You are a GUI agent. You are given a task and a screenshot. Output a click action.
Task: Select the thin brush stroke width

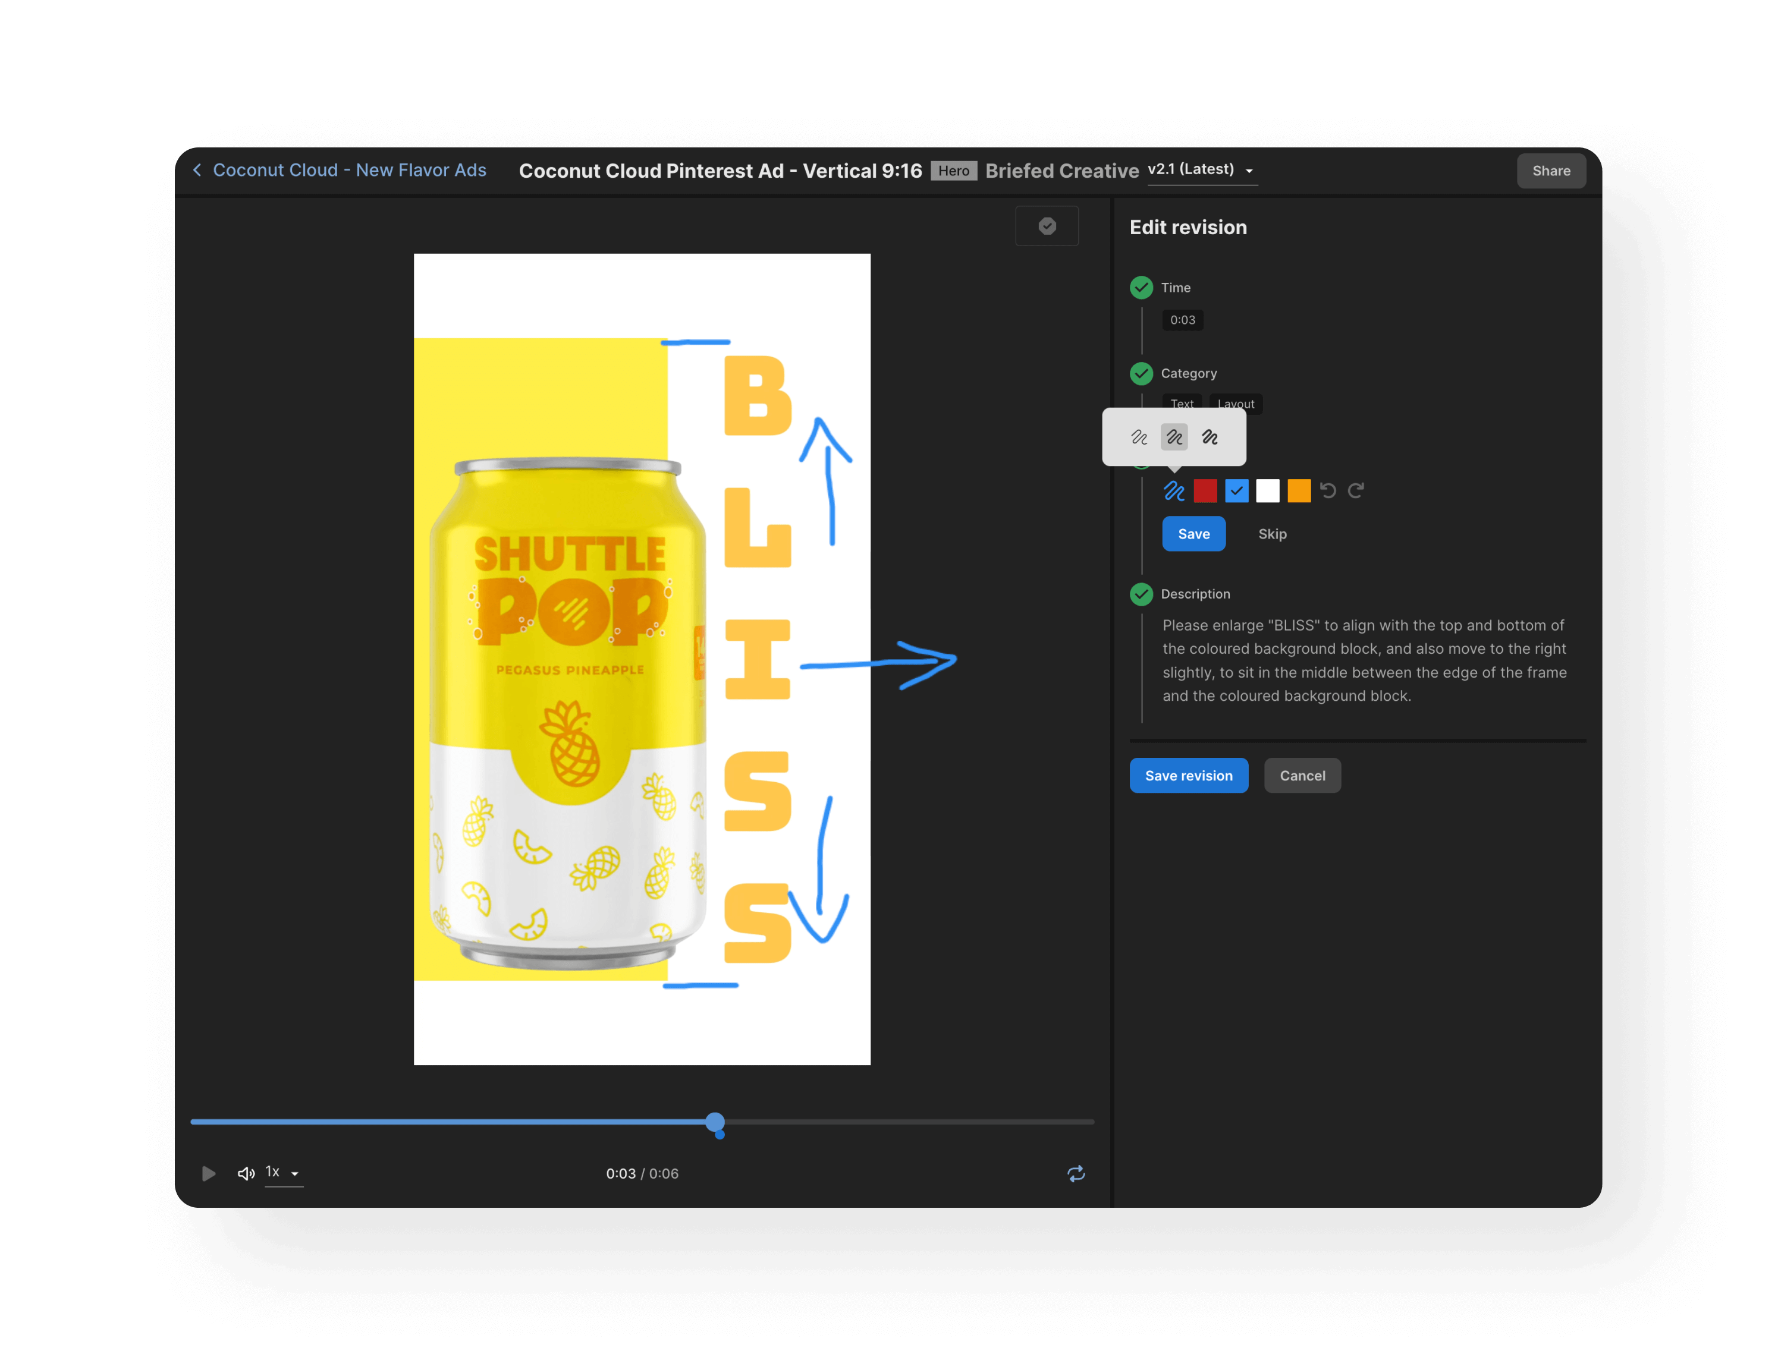1139,437
